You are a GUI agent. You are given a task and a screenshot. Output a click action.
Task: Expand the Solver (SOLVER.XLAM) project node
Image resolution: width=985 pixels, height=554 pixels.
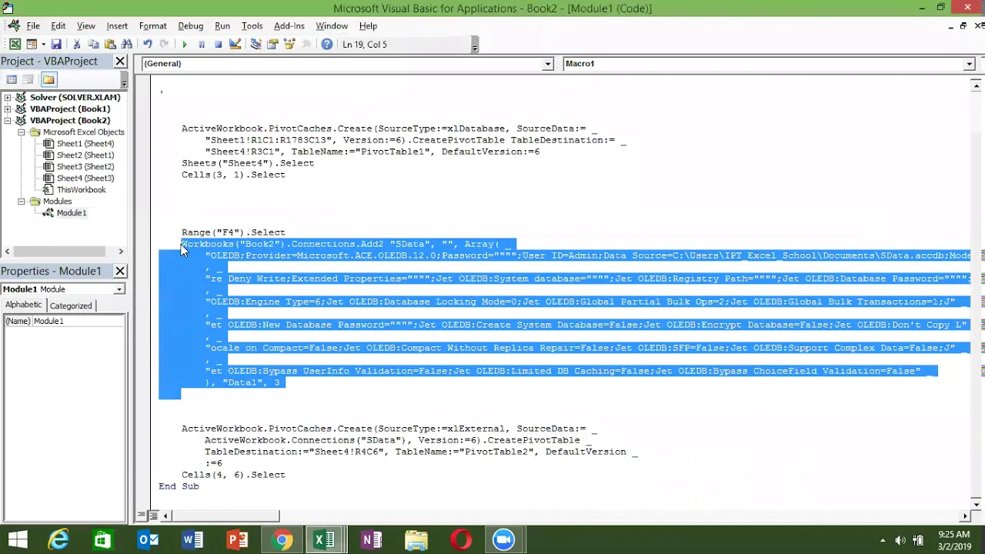click(x=8, y=98)
